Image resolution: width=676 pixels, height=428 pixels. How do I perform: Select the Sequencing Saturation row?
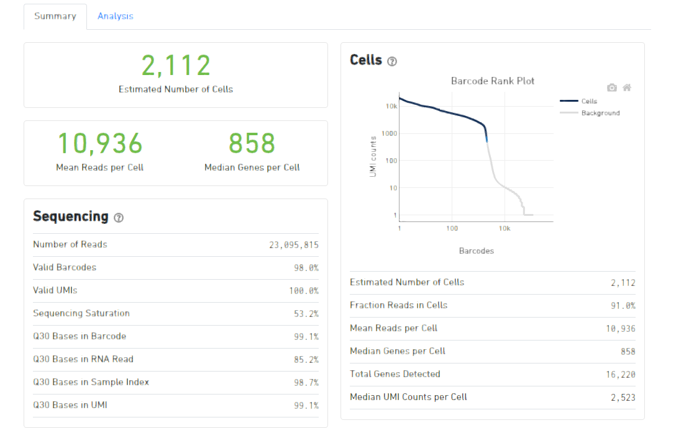(x=175, y=314)
